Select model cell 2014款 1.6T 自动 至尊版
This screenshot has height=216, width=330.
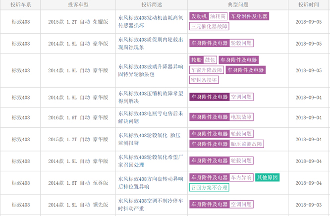(x=78, y=183)
